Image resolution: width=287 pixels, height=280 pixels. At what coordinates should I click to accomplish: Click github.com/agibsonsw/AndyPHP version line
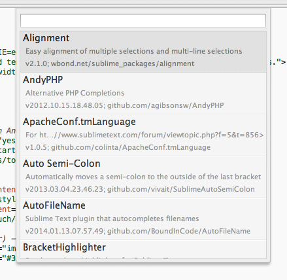(124, 105)
